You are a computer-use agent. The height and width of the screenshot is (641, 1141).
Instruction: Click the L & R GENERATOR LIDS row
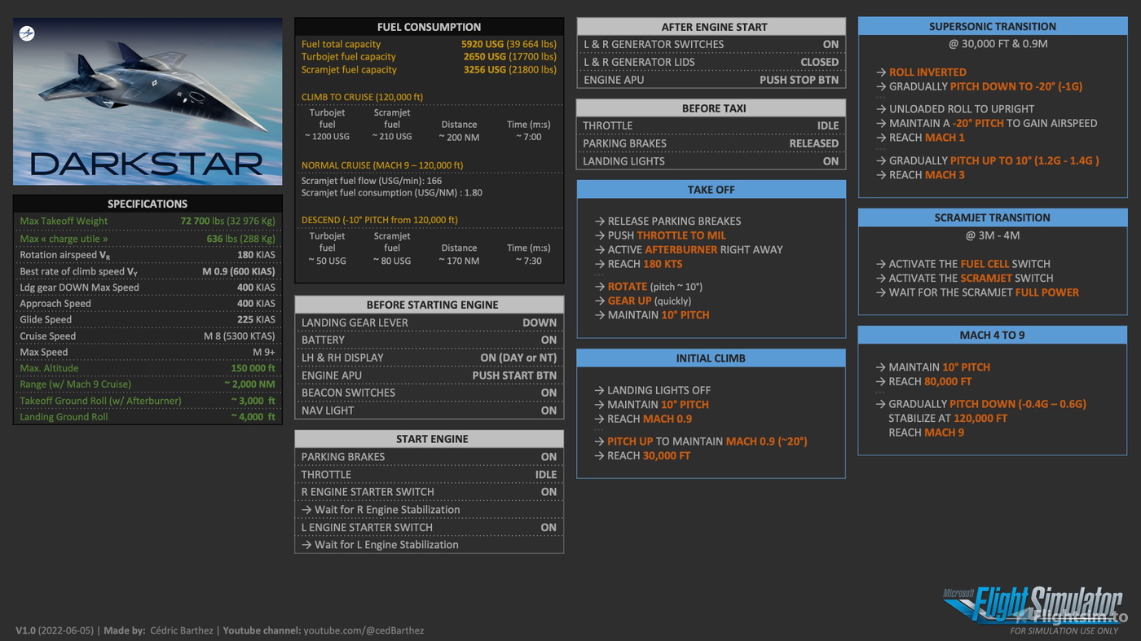click(711, 62)
